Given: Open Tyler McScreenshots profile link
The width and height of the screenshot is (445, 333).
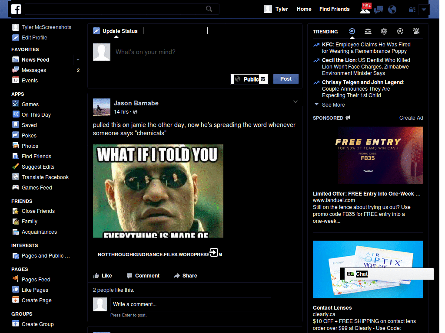Looking at the screenshot, I should 46,27.
